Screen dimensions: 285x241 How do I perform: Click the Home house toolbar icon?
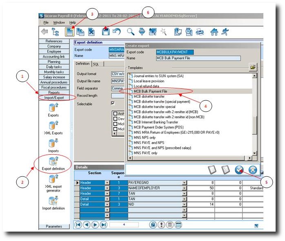(x=214, y=32)
